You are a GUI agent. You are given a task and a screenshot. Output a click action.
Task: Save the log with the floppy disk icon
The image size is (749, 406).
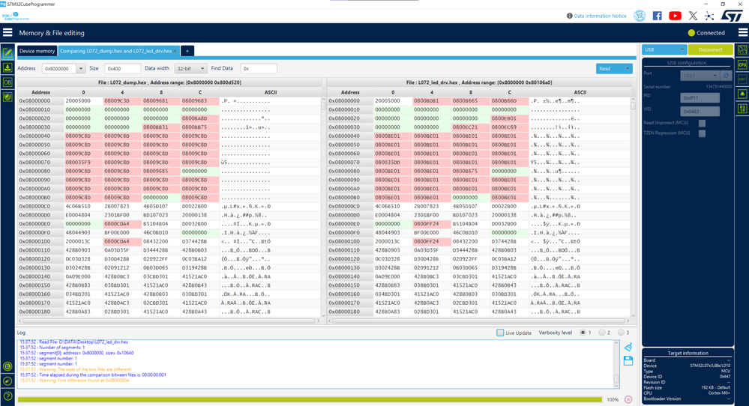[x=628, y=360]
